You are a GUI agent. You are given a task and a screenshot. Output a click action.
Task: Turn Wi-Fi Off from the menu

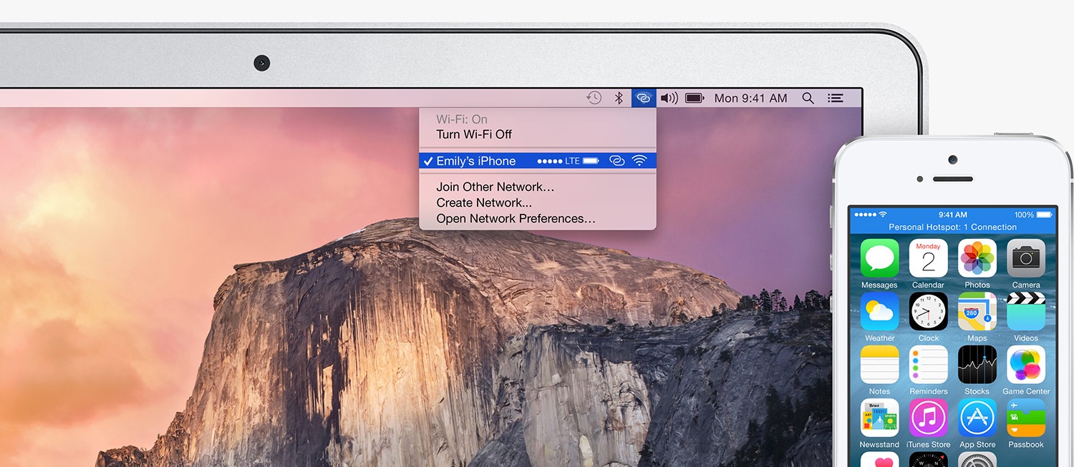coord(474,134)
